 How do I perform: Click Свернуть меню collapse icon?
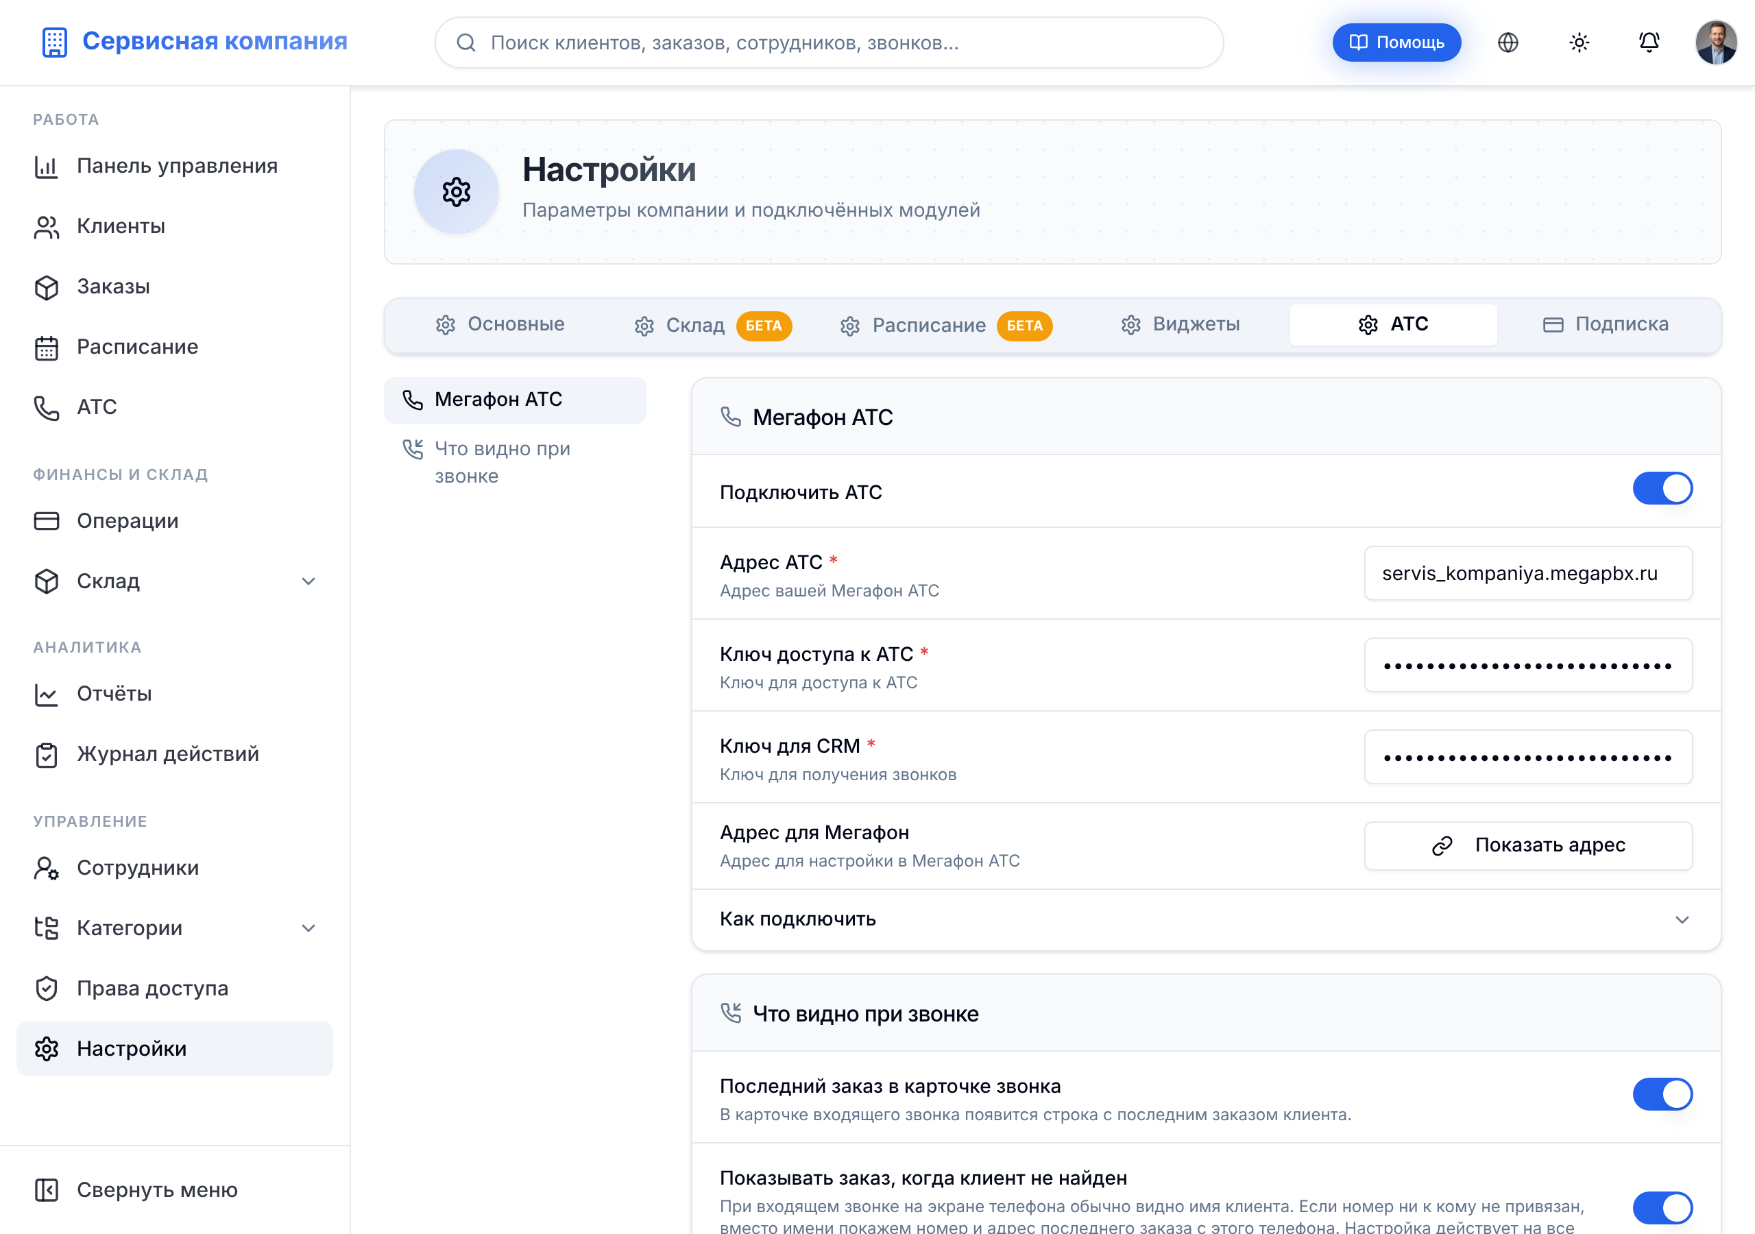(x=47, y=1190)
